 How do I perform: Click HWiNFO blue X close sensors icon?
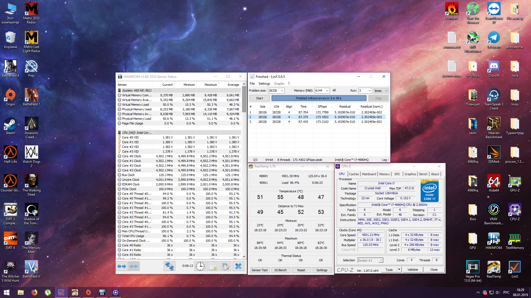point(238,266)
